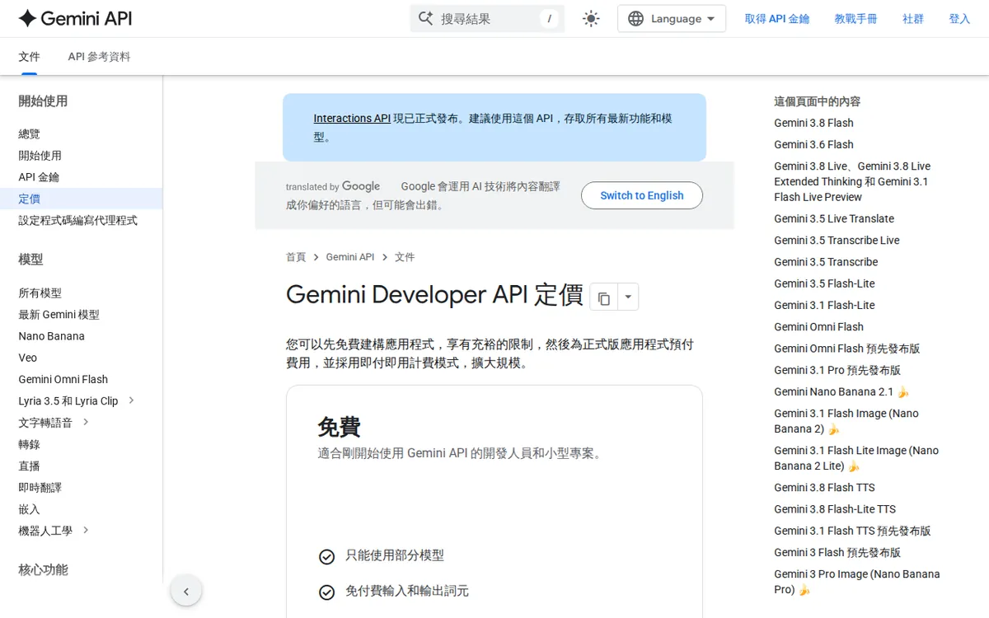This screenshot has height=618, width=989.
Task: Click checkmark icon beside 只能使用部分模型
Action: [326, 556]
